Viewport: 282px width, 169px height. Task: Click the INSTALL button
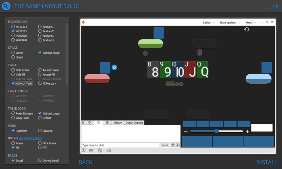point(266,162)
